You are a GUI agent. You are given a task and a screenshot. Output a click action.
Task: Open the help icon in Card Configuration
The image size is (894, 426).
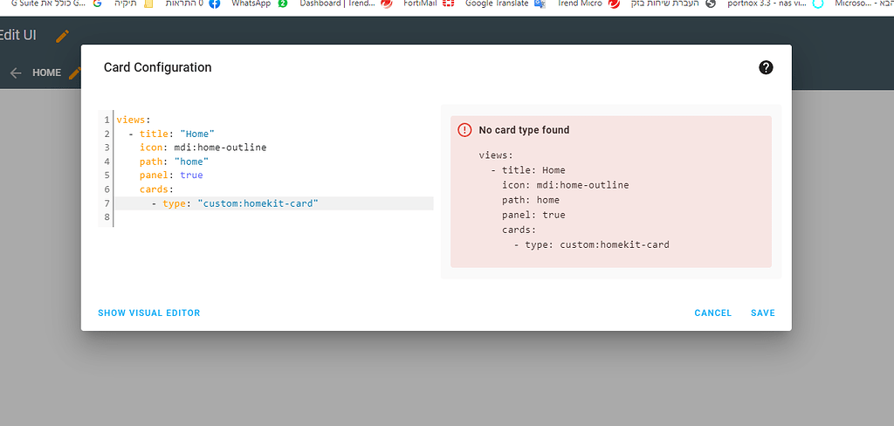click(x=766, y=68)
